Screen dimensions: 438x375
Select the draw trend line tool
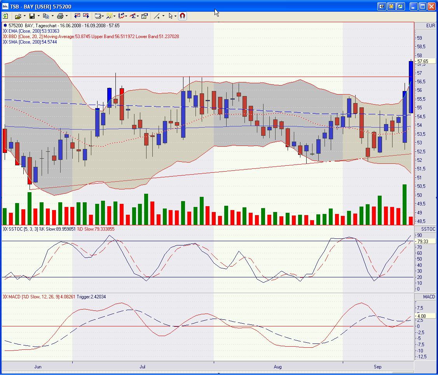[157, 16]
